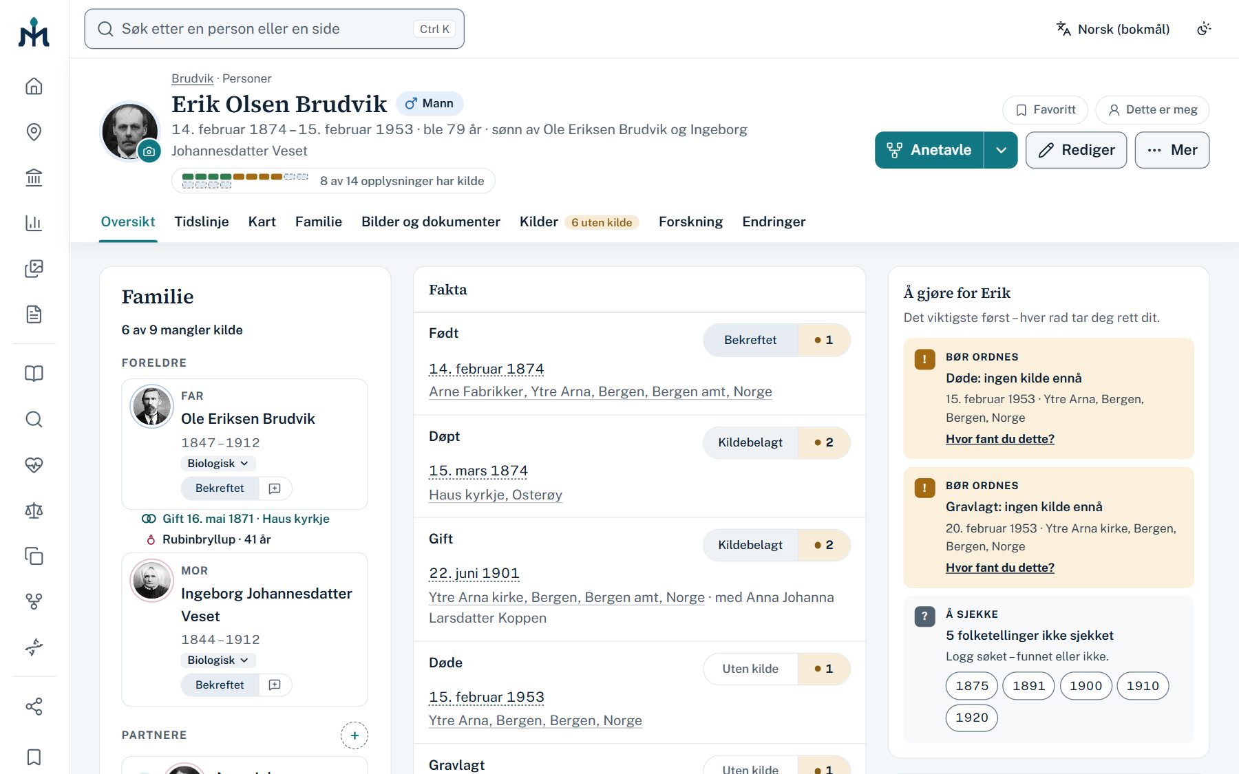Open Biologisk dropdown for Ingeborg Johannesdatter Veset
The width and height of the screenshot is (1239, 774).
(218, 660)
